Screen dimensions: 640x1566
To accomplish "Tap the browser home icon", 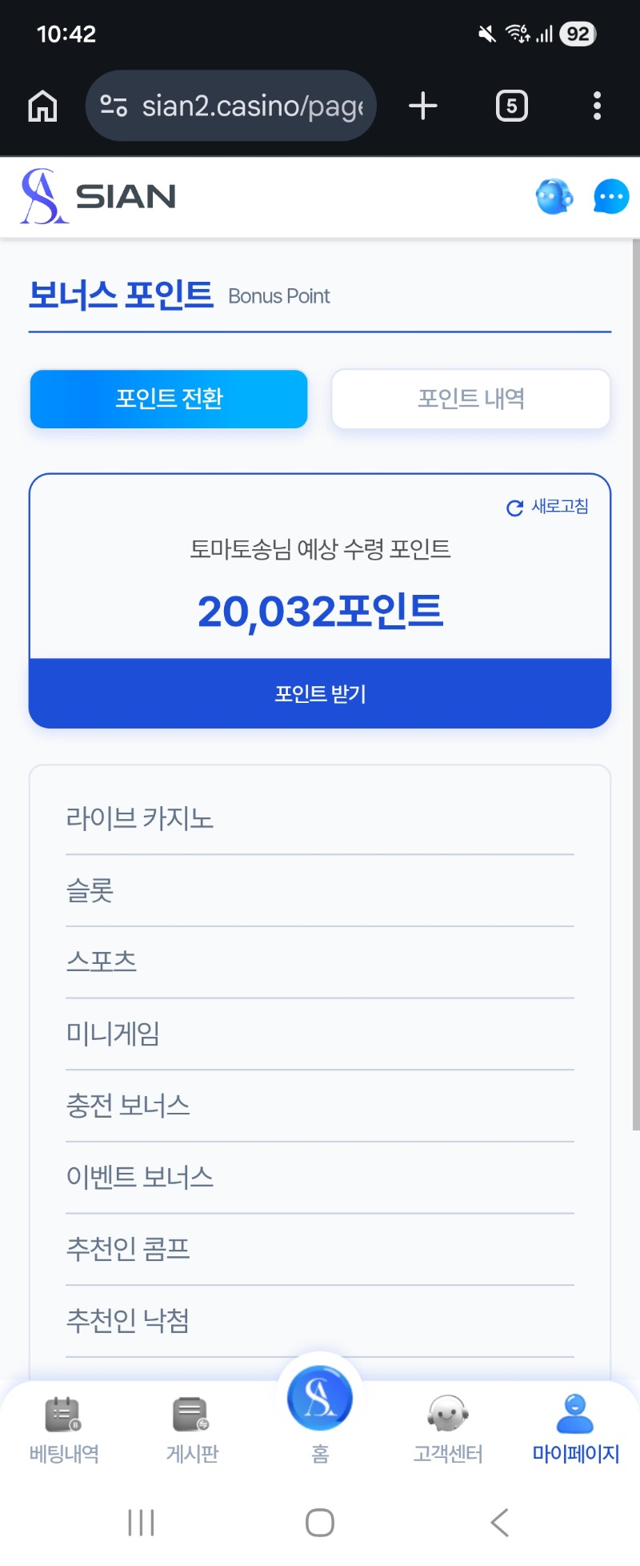I will click(42, 106).
